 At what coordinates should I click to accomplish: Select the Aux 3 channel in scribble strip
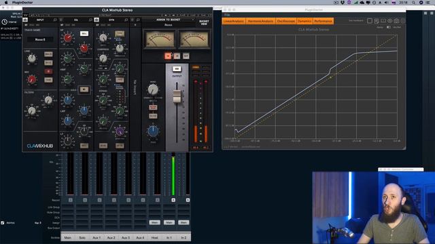click(x=126, y=238)
